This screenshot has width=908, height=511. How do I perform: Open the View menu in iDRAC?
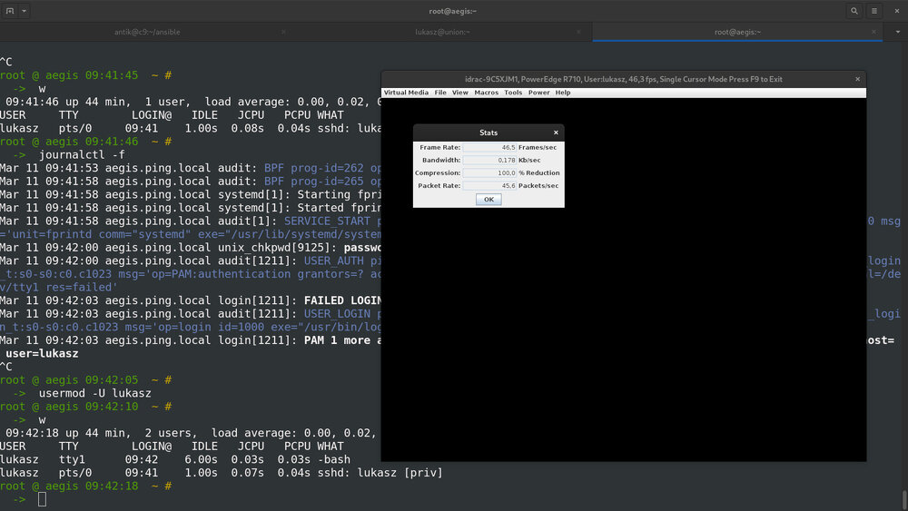460,93
